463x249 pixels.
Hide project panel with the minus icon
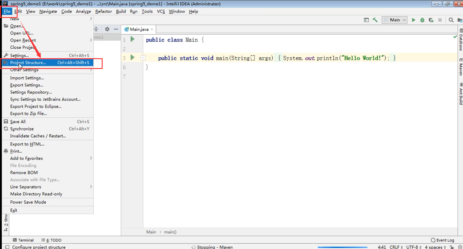coord(116,29)
